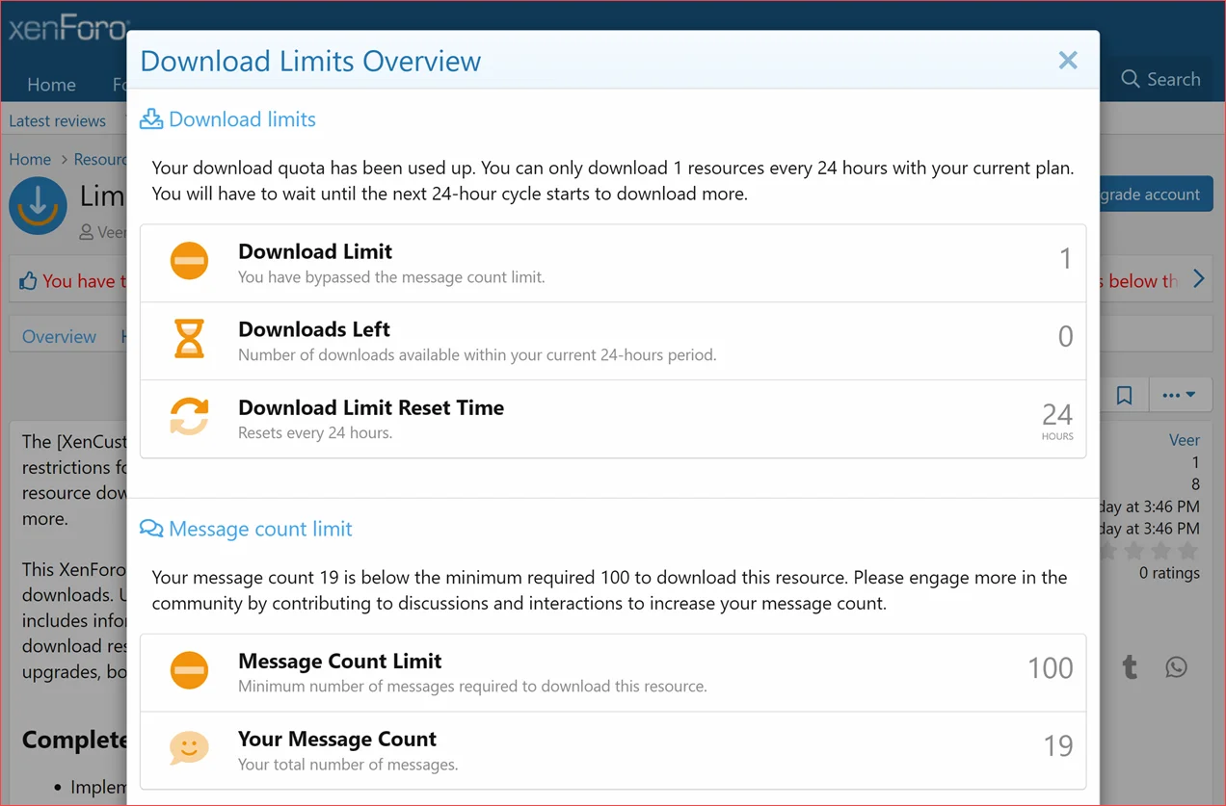Select the Overview tab
This screenshot has height=806, width=1226.
pyautogui.click(x=59, y=336)
